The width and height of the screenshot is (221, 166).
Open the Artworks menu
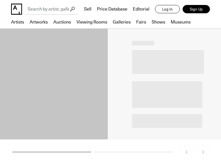39,22
